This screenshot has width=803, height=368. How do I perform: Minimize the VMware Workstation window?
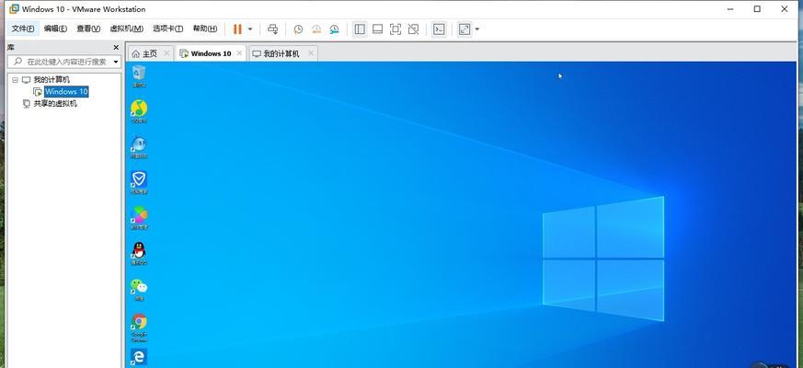729,8
